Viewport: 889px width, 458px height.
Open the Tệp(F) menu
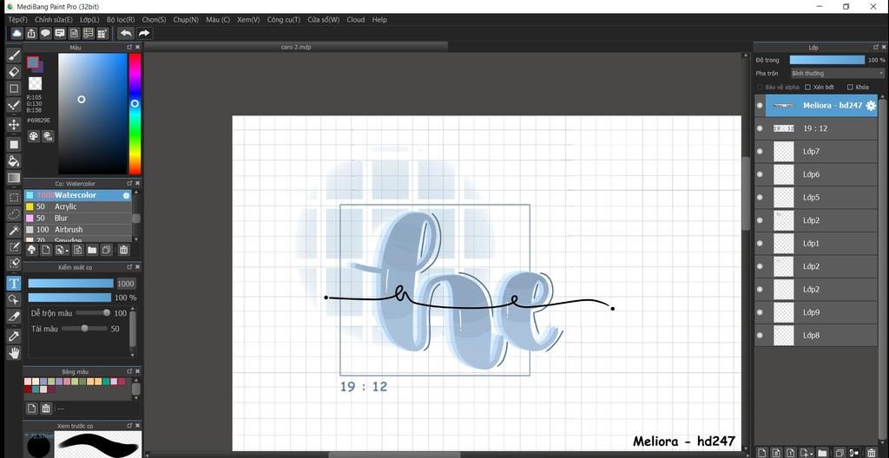click(x=17, y=19)
